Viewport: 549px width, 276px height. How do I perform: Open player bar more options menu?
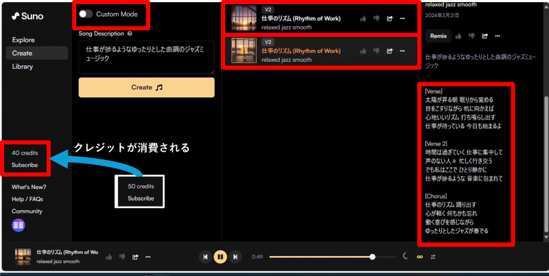coord(148,257)
